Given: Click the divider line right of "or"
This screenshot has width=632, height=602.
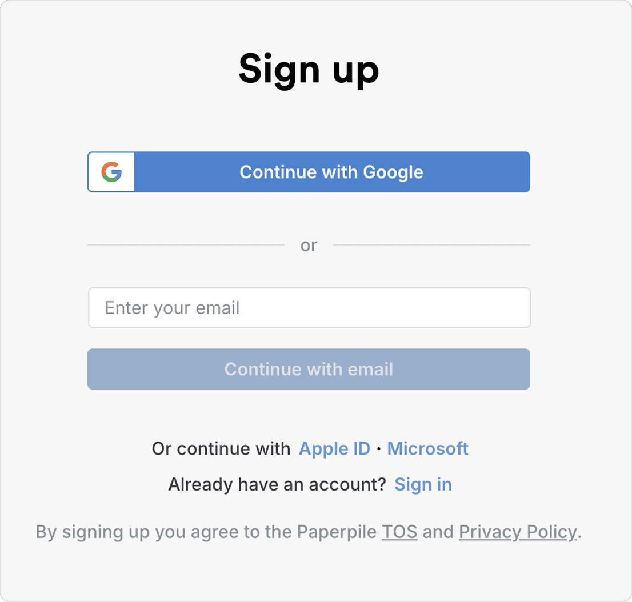Looking at the screenshot, I should point(431,245).
